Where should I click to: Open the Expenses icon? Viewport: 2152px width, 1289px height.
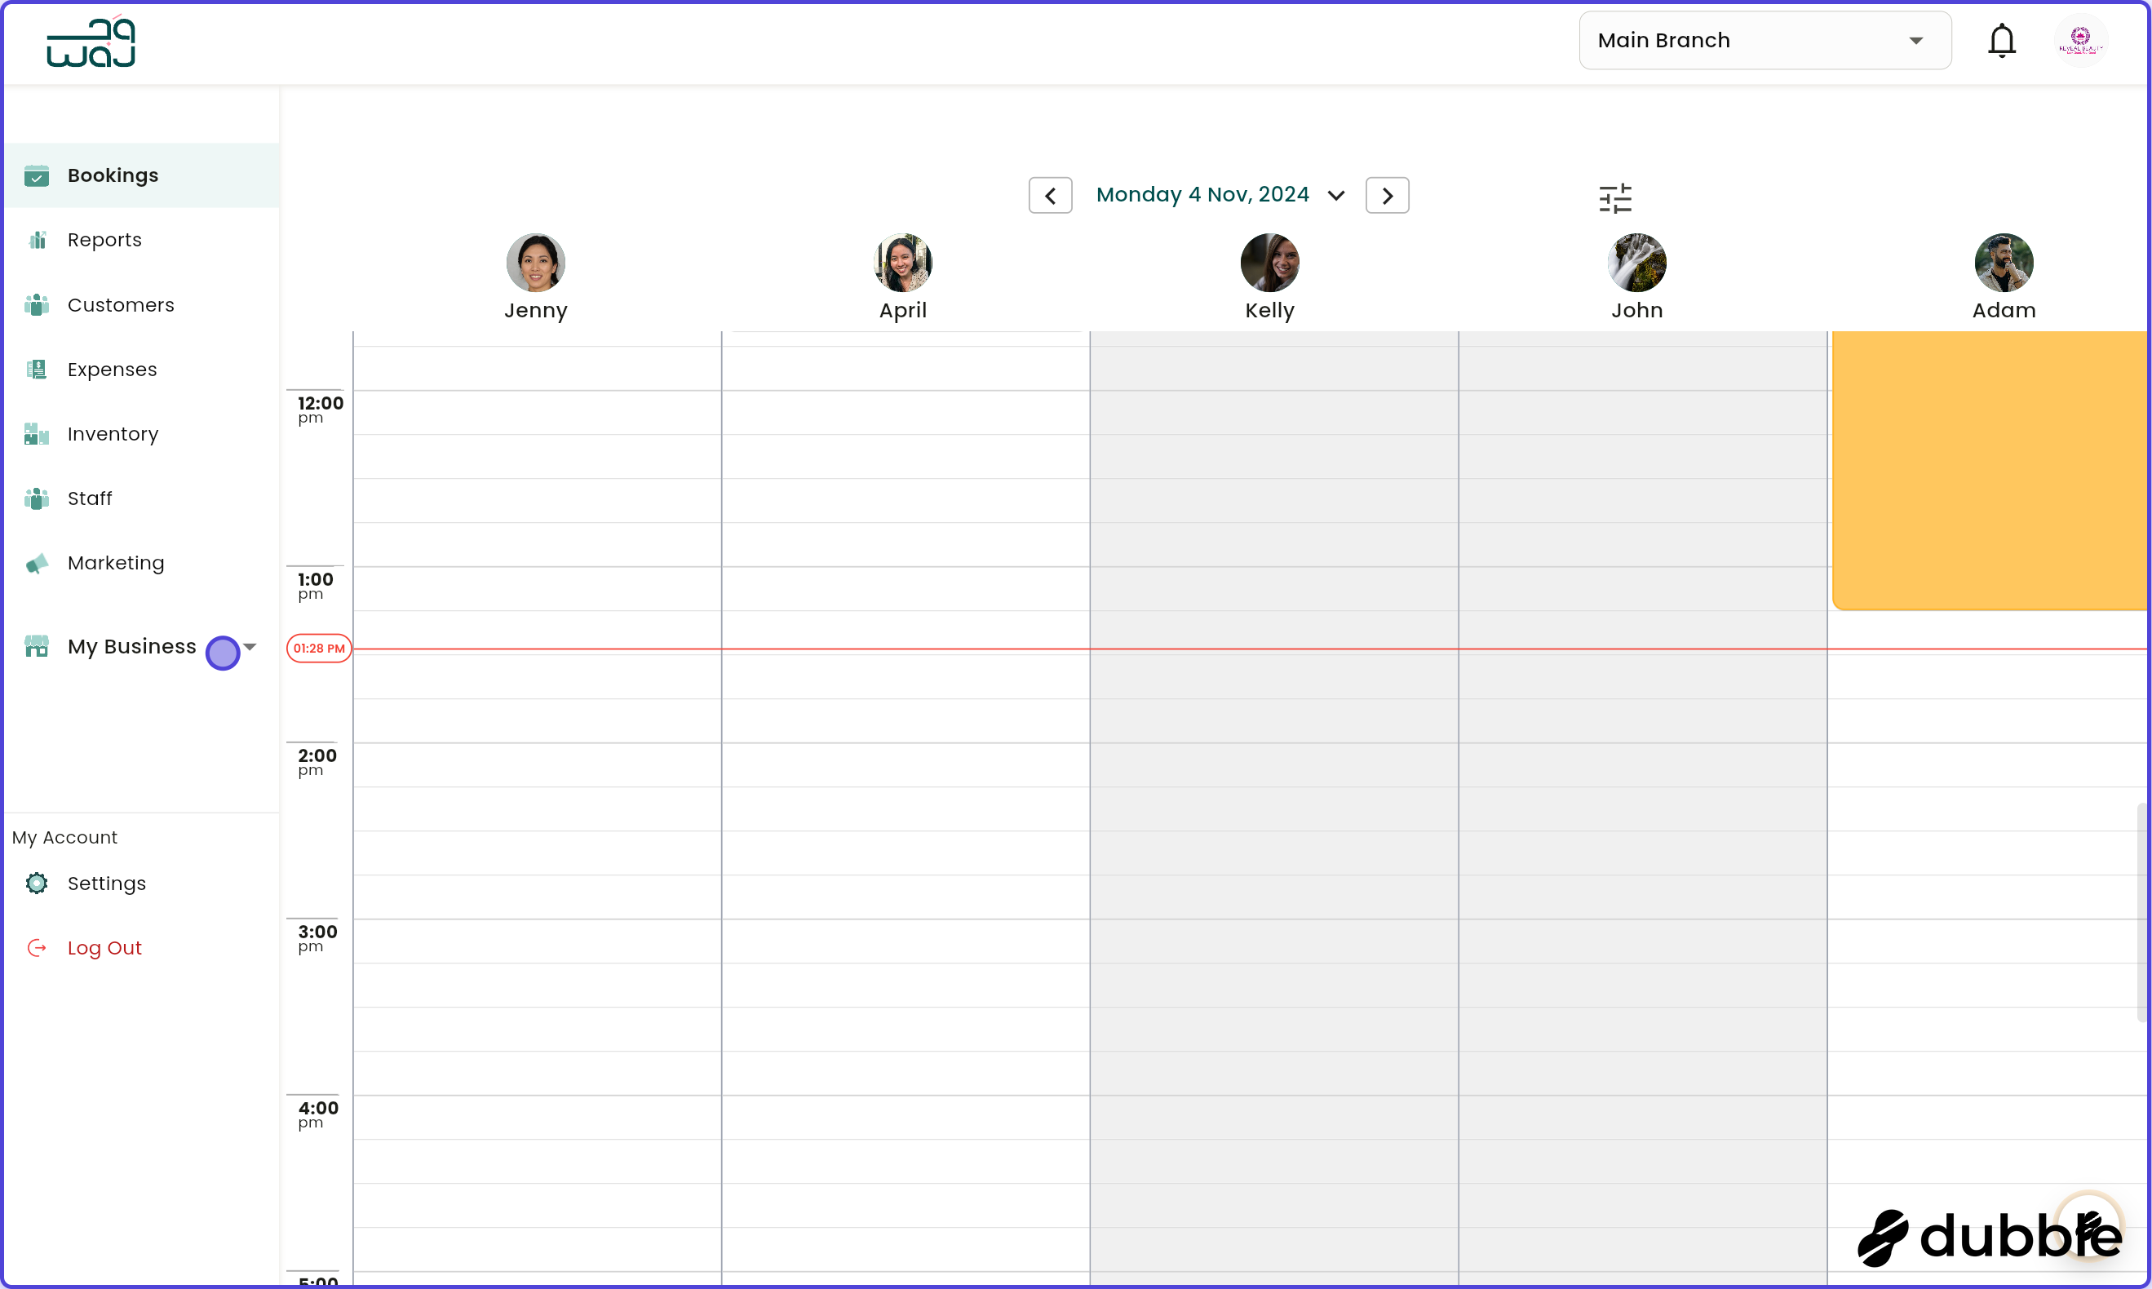pyautogui.click(x=37, y=368)
